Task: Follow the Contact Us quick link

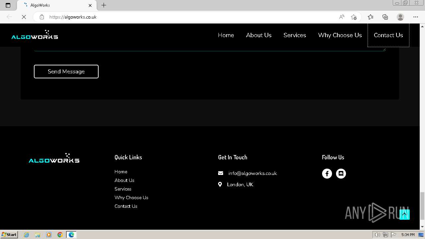Action: tap(126, 206)
